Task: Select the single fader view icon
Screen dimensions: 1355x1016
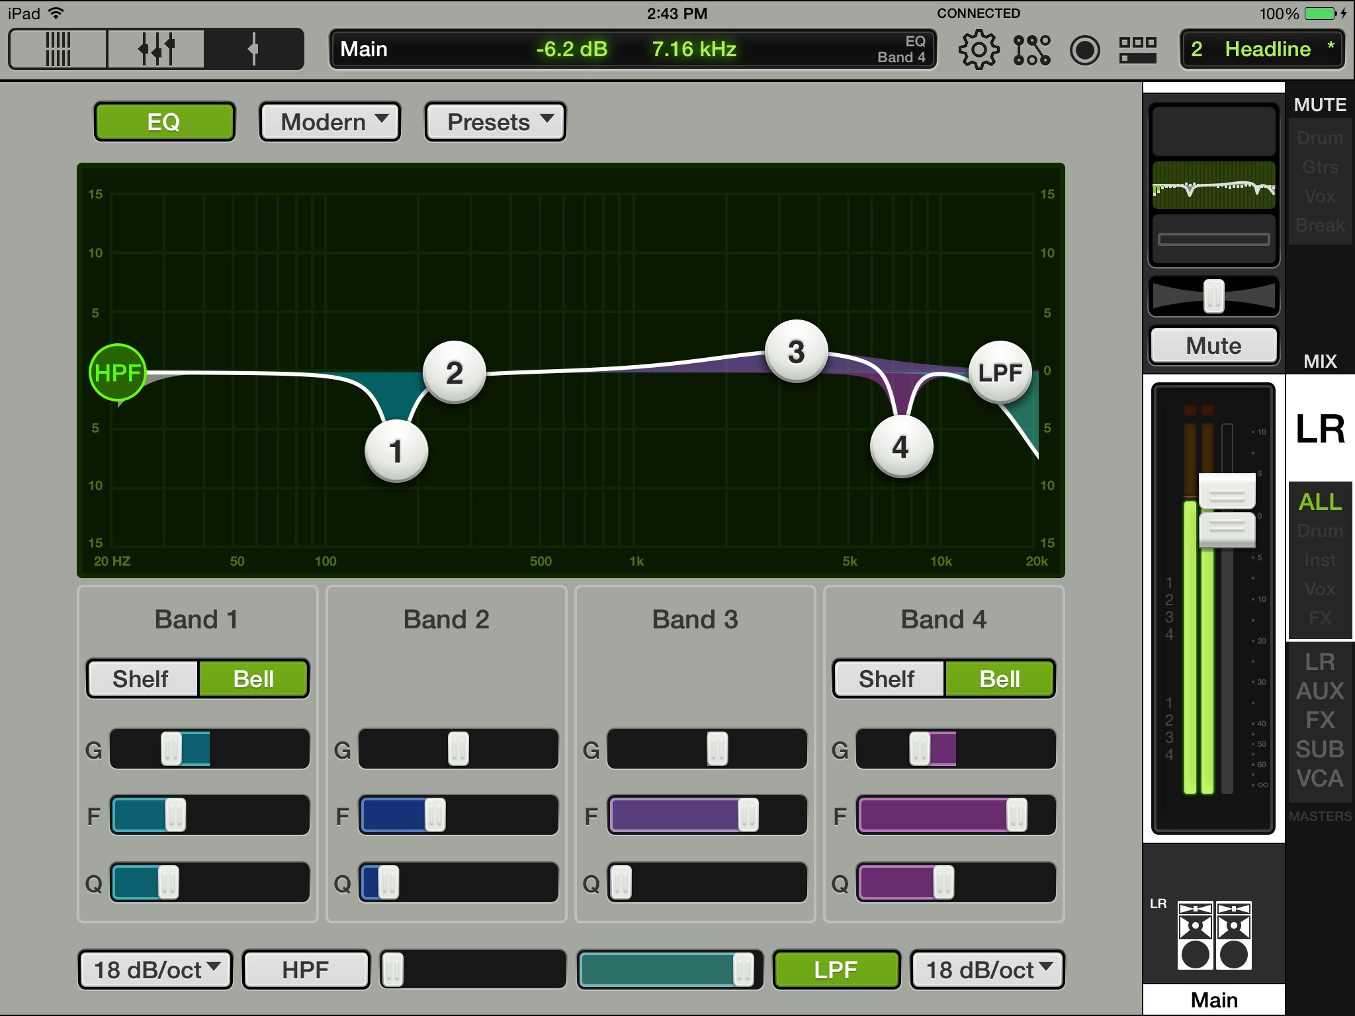Action: pos(253,49)
